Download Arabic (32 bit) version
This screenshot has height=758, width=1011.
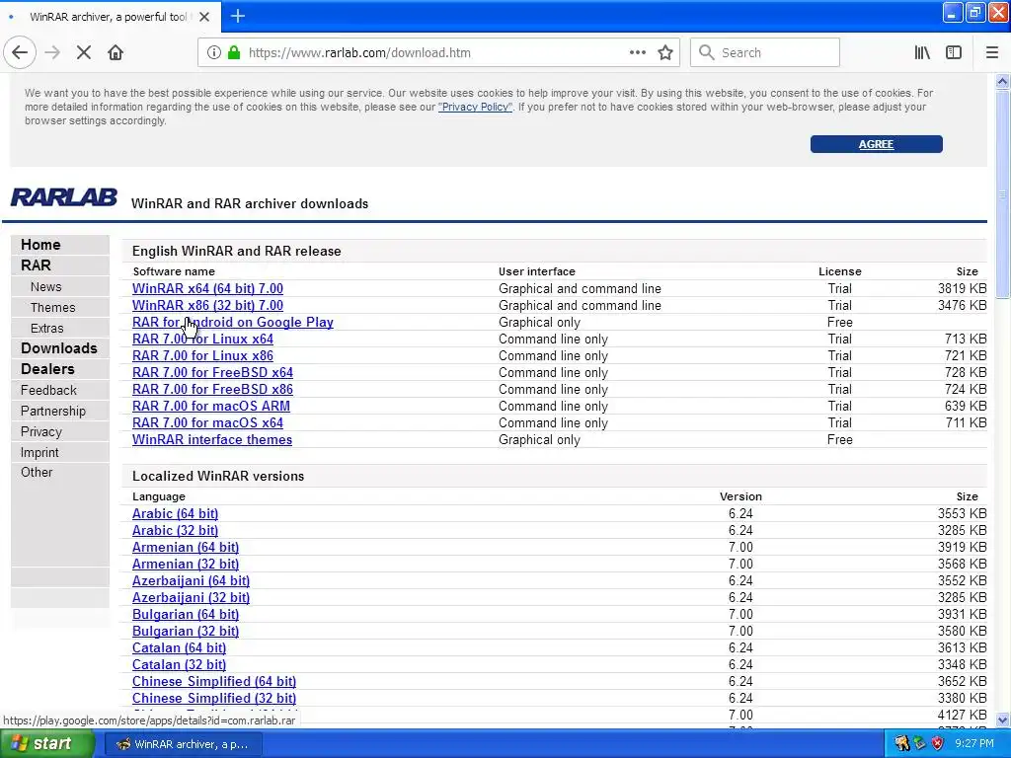pyautogui.click(x=176, y=530)
